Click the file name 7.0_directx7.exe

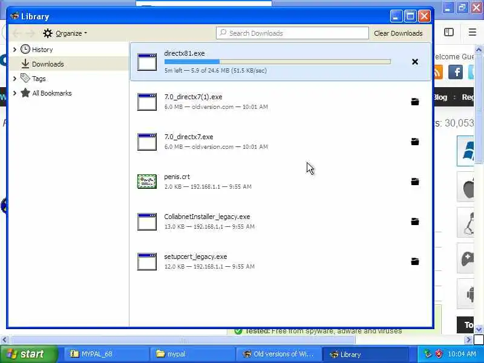[189, 137]
